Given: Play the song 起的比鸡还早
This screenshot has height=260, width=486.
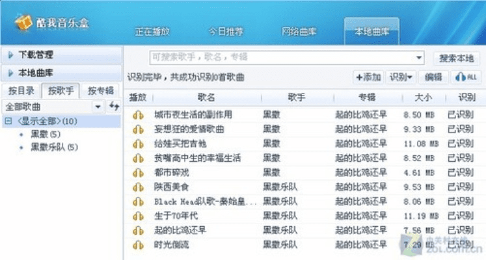Looking at the screenshot, I should [138, 231].
